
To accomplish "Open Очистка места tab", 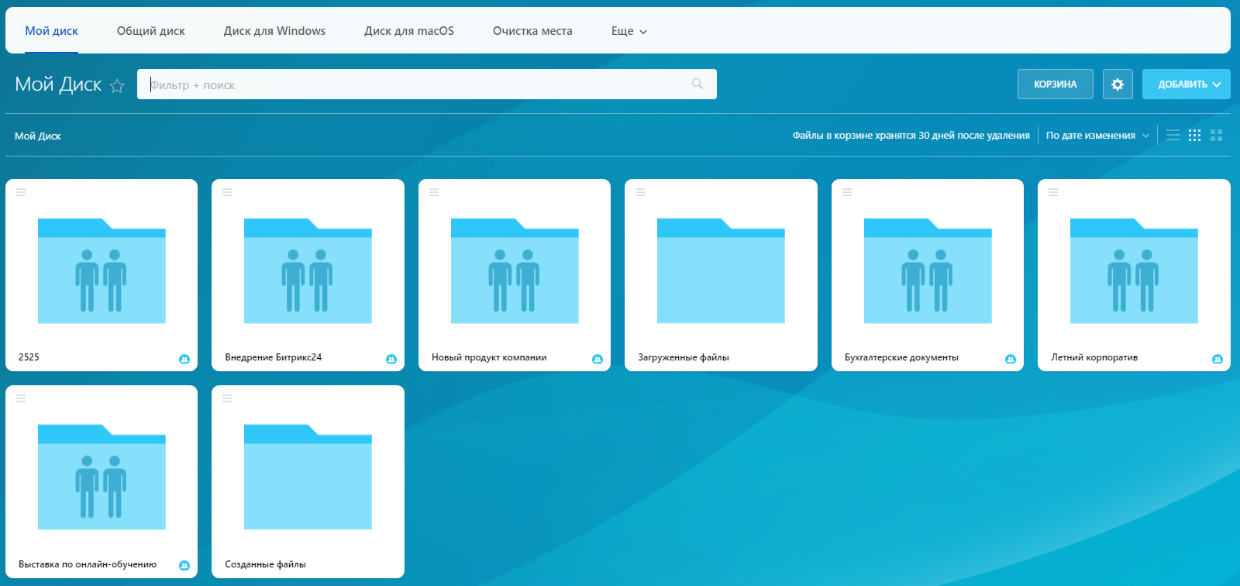I will point(532,31).
